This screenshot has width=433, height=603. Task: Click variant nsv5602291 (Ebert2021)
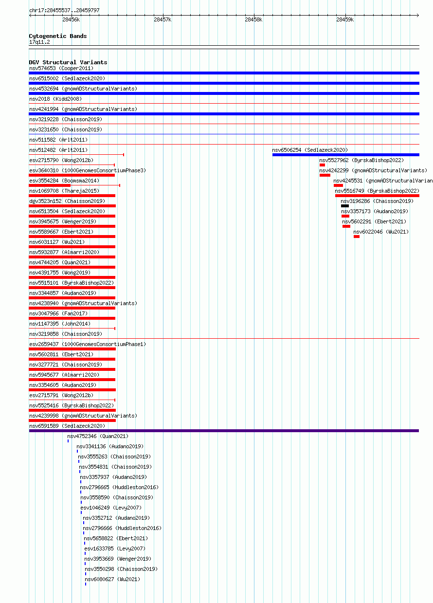click(374, 221)
